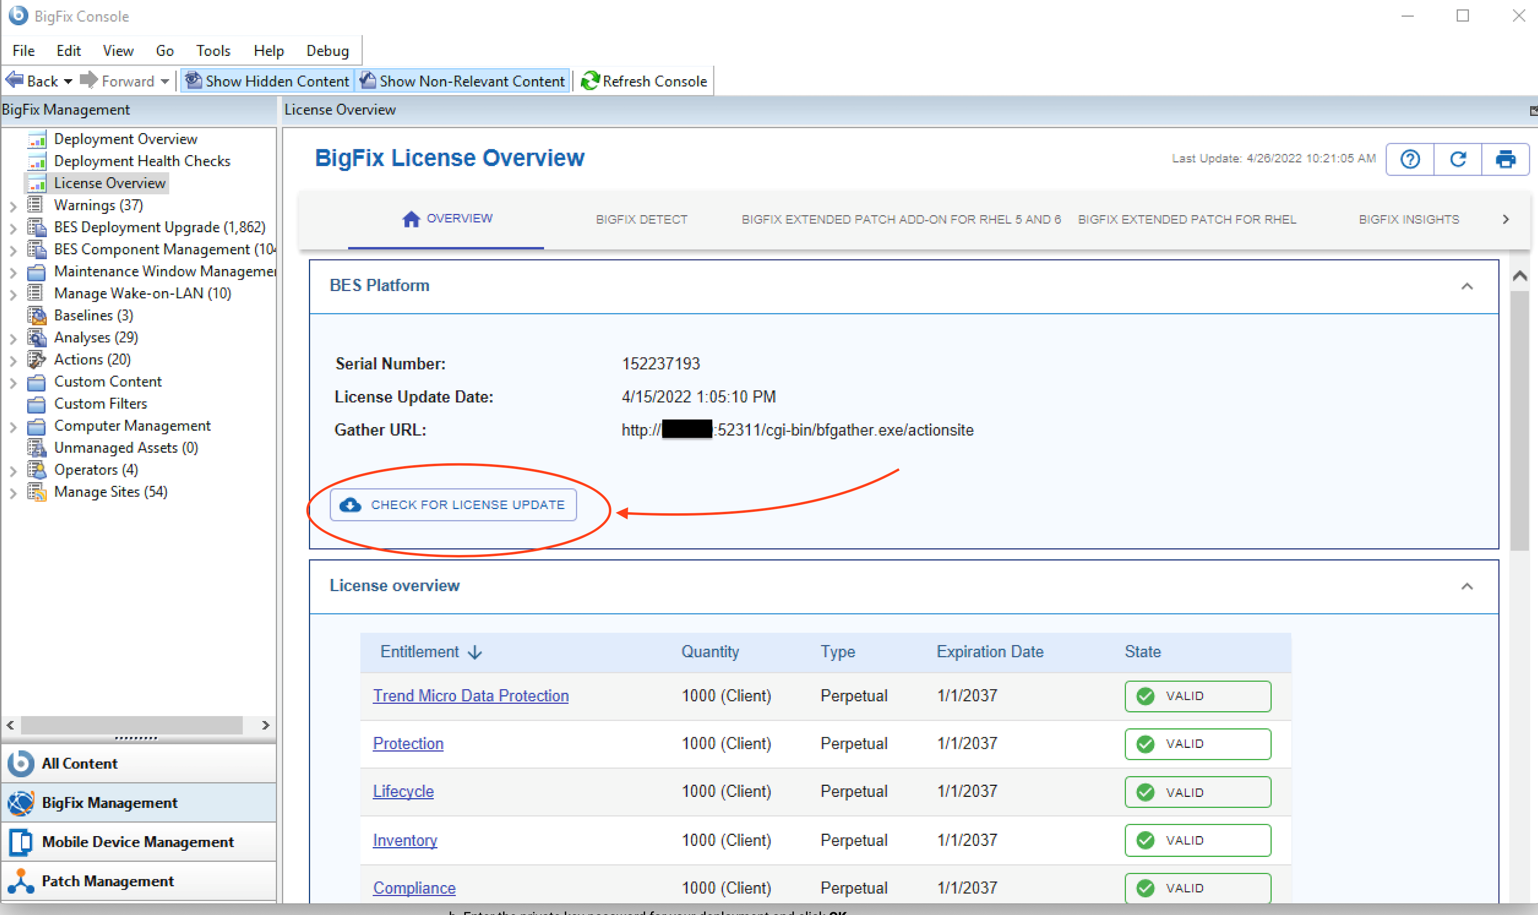The height and width of the screenshot is (915, 1538).
Task: Click the Back navigation arrow
Action: [x=15, y=81]
